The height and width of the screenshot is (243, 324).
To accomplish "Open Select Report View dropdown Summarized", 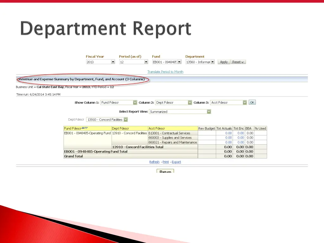I will 180,112.
